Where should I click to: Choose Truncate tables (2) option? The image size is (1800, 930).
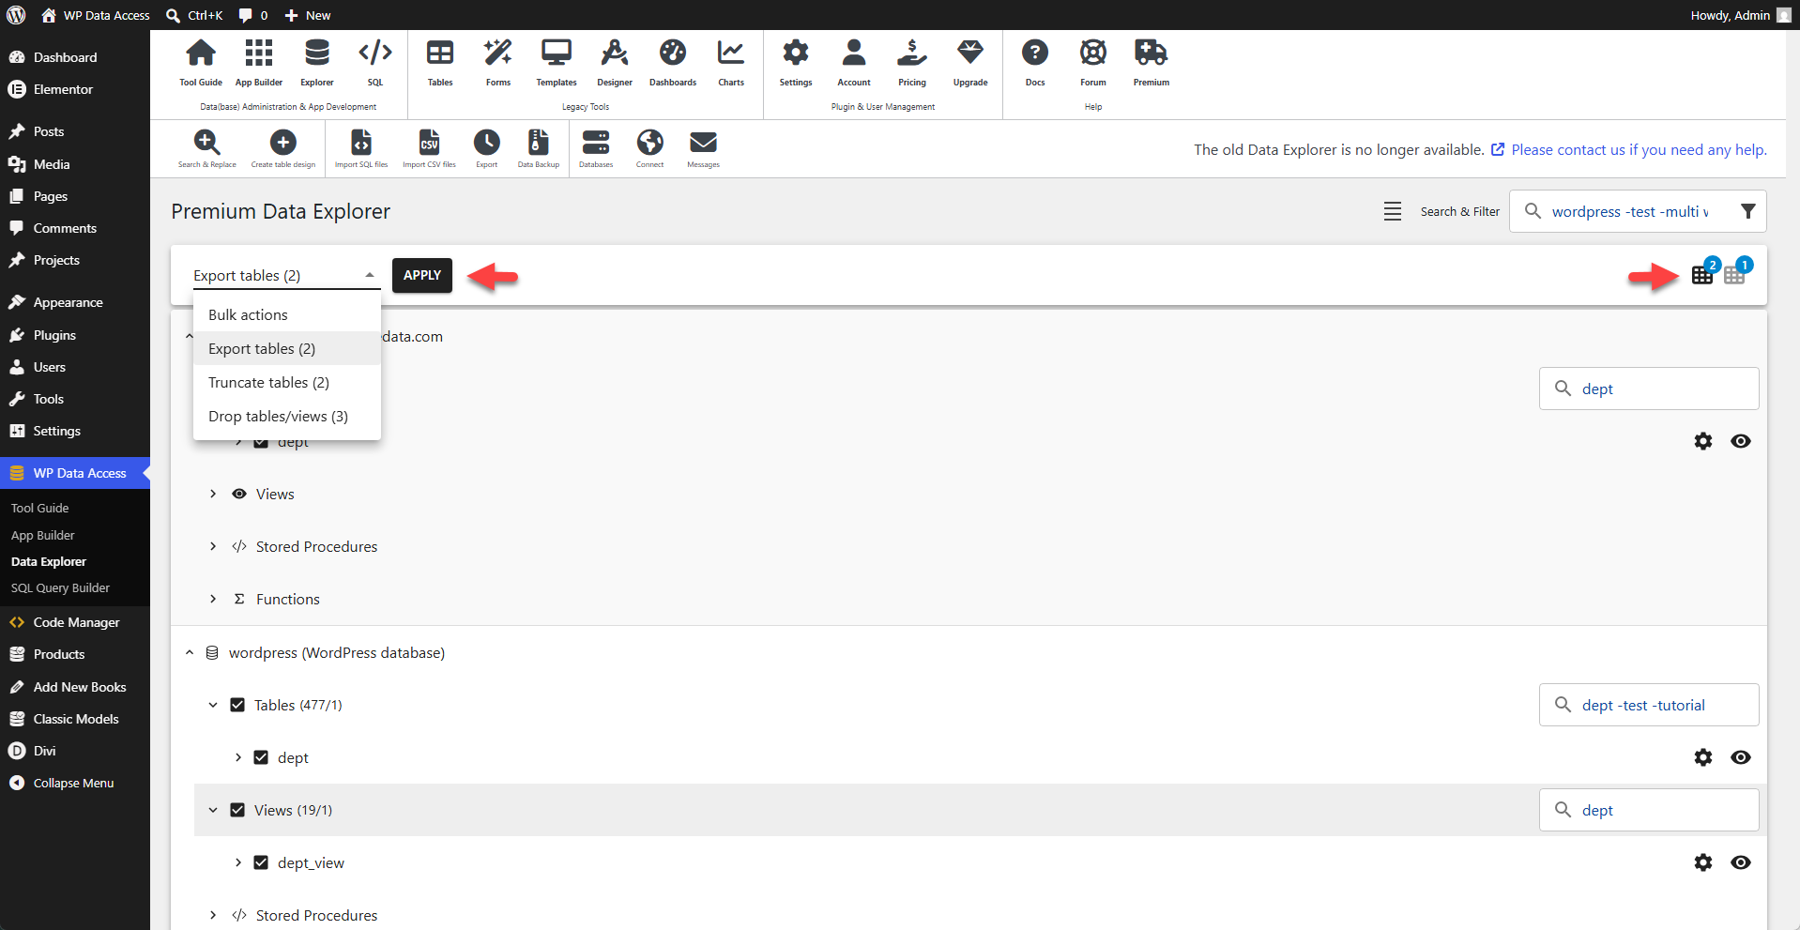point(287,382)
